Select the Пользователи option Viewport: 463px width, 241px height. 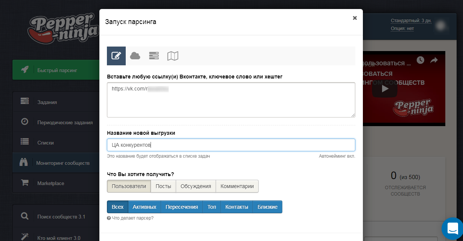click(129, 186)
